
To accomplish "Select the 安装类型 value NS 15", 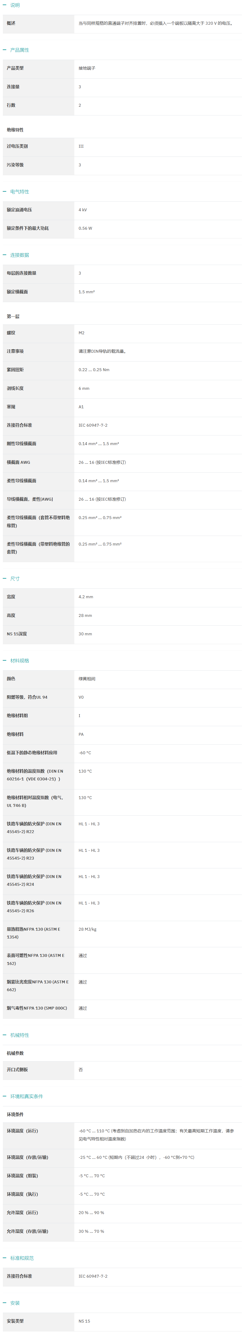I will [x=84, y=1321].
